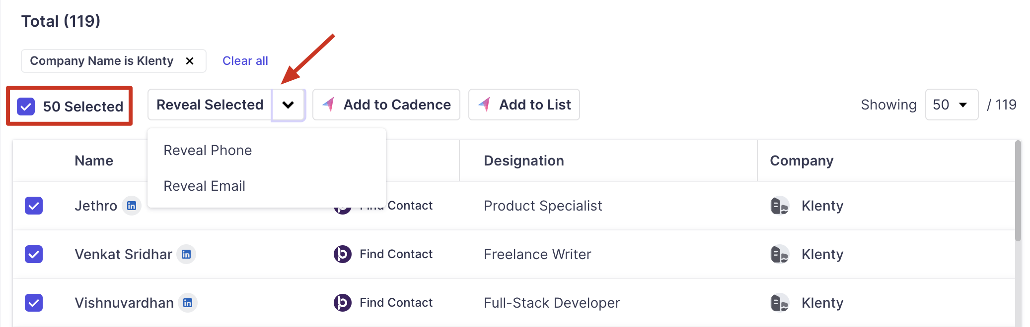Click Find Contact icon for Venkat Sridhar
This screenshot has height=327, width=1030.
(x=342, y=254)
